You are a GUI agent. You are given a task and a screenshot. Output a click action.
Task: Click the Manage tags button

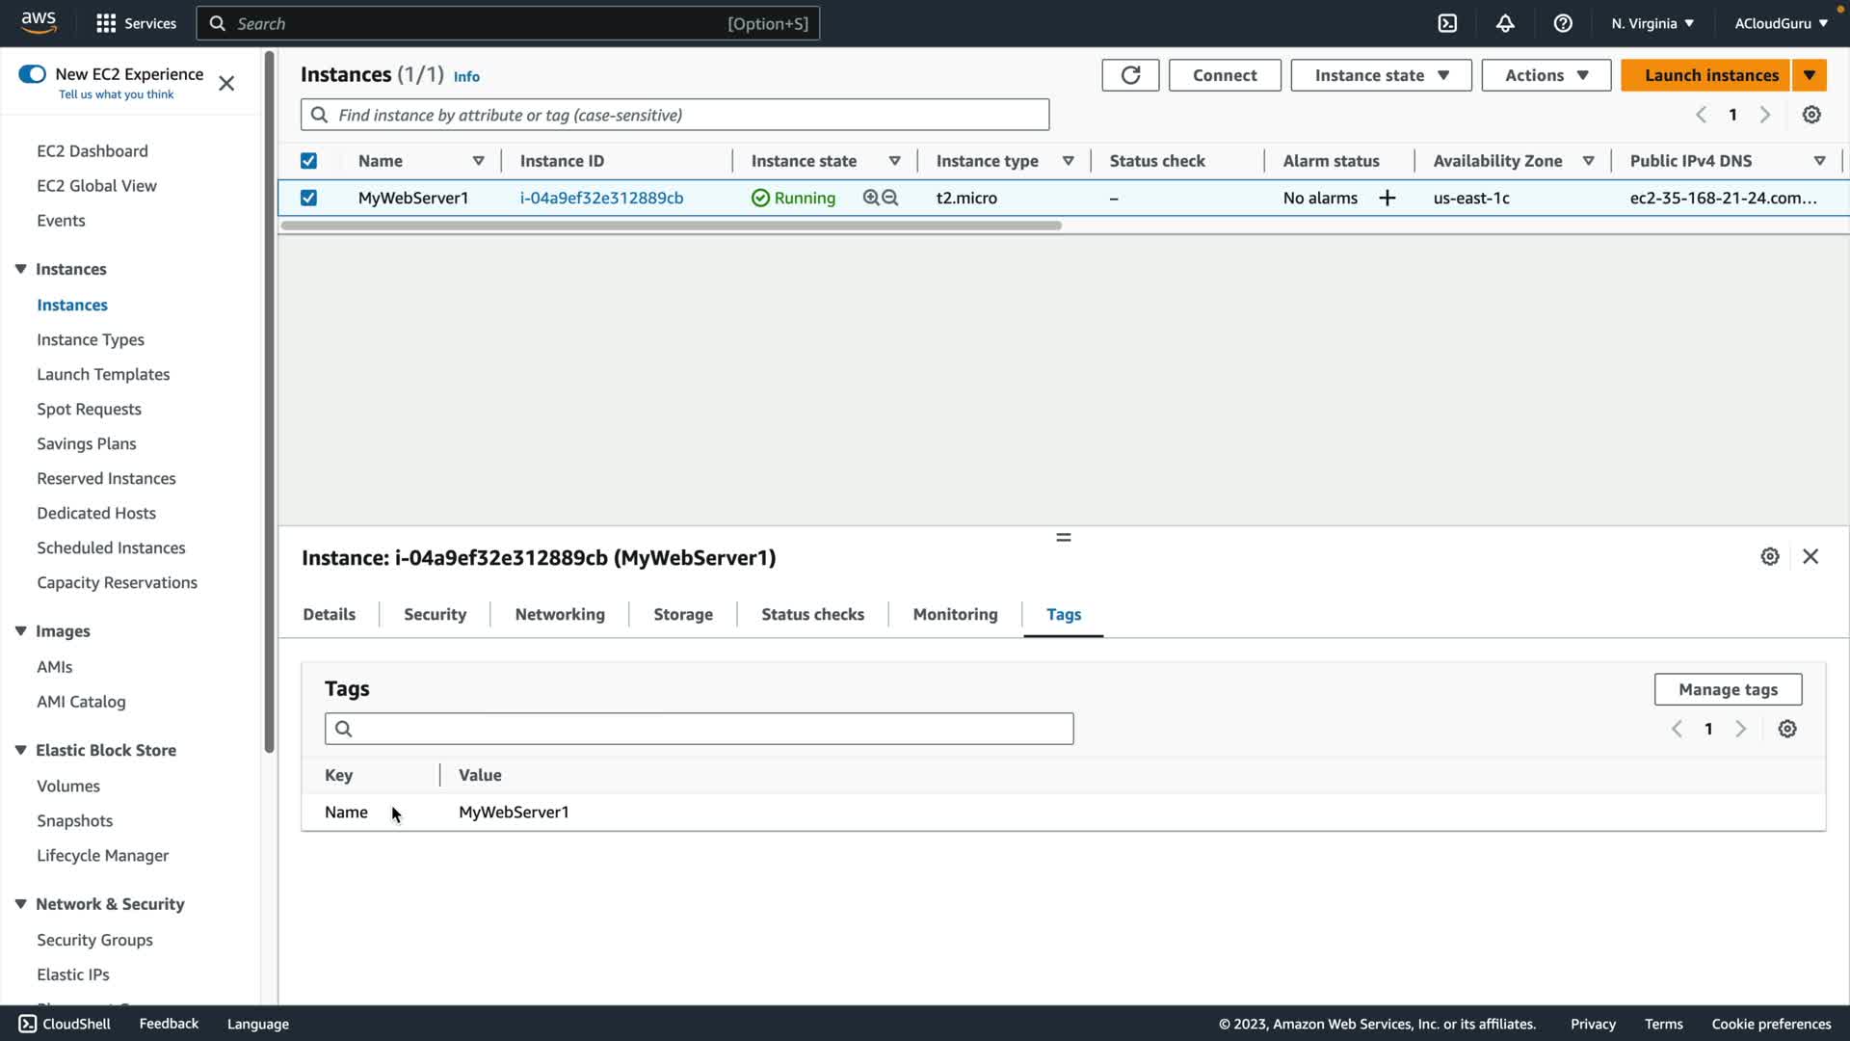pyautogui.click(x=1728, y=689)
